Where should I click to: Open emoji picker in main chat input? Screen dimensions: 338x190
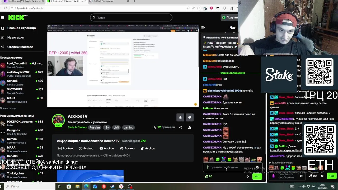[257, 167]
